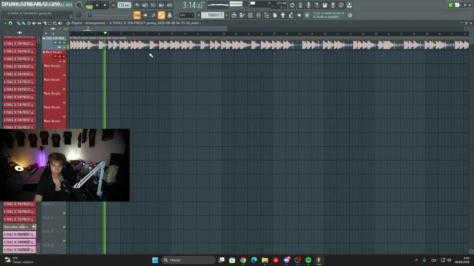Click the time display 3:14:02

193,5
